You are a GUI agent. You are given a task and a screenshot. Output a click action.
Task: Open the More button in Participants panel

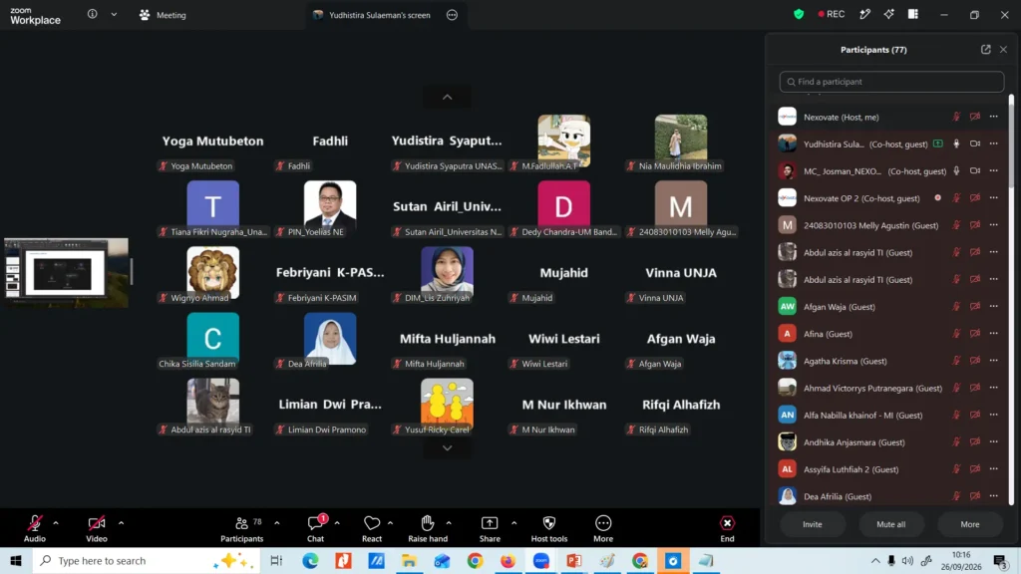(x=969, y=524)
